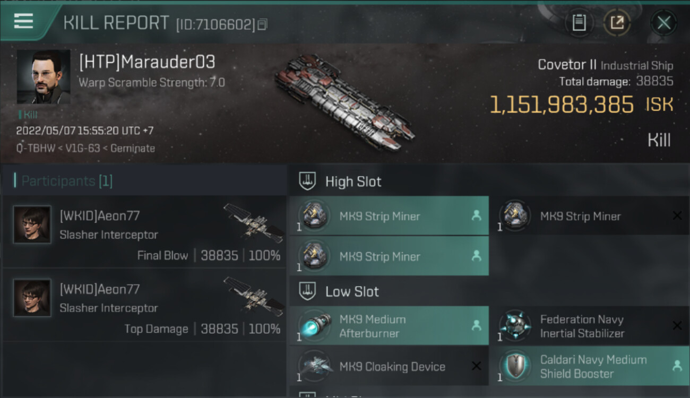
Task: Open the hamburger menu at top left
Action: coord(23,21)
